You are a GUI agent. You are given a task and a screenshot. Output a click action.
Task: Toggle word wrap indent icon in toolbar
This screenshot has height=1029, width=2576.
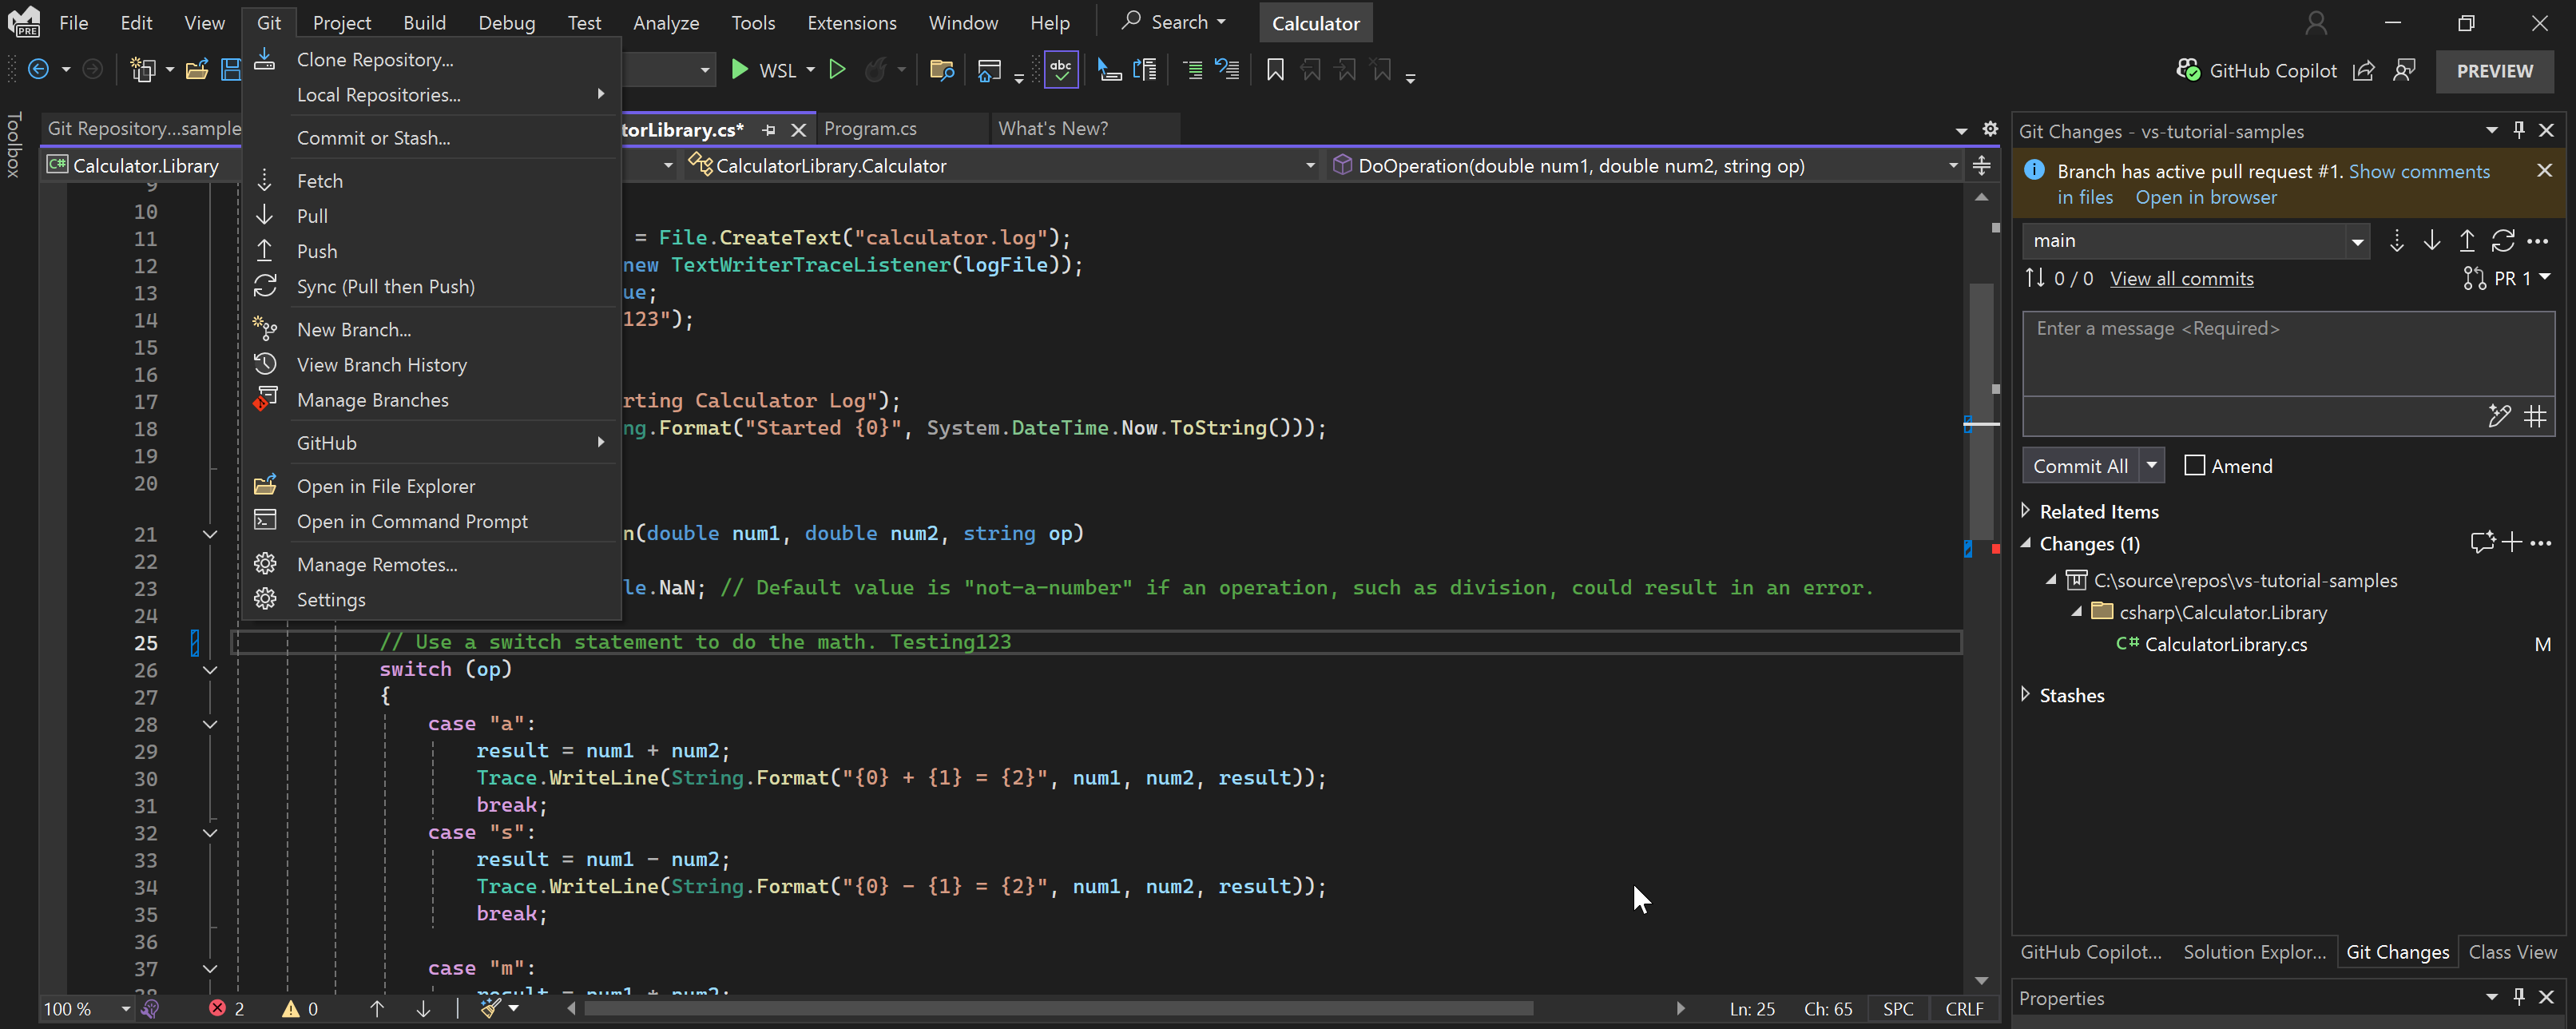[1192, 69]
